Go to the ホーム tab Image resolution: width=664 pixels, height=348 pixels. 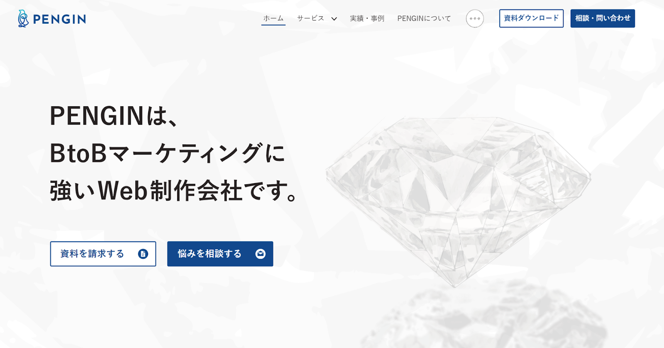point(273,18)
